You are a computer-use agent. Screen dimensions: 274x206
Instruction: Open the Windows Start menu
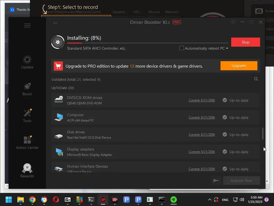click(x=9, y=200)
